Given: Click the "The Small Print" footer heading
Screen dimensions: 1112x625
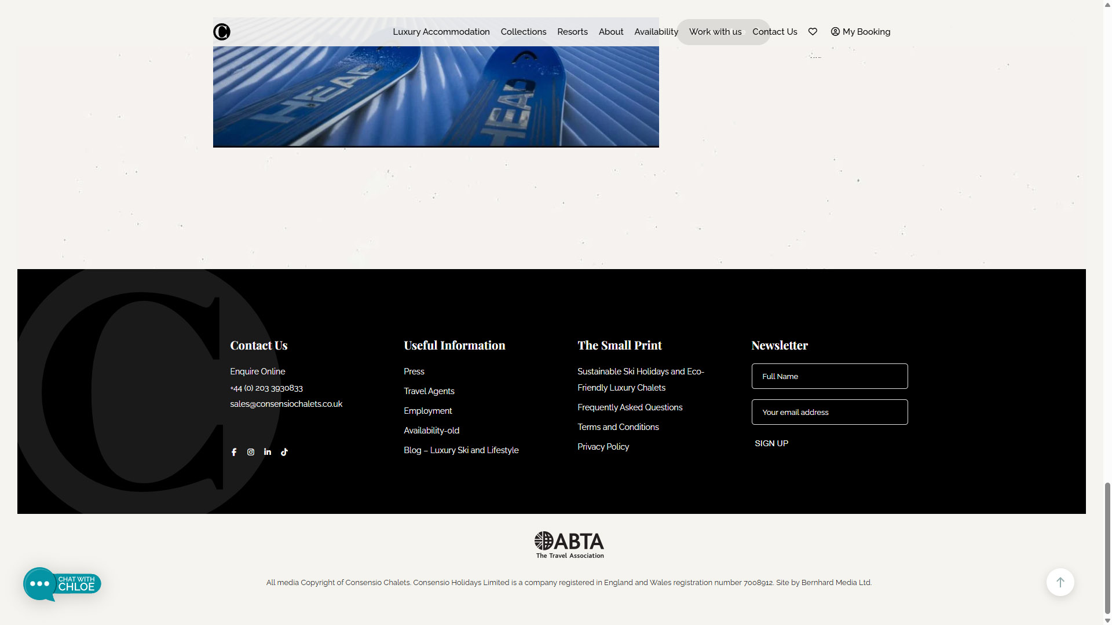Looking at the screenshot, I should tap(620, 345).
